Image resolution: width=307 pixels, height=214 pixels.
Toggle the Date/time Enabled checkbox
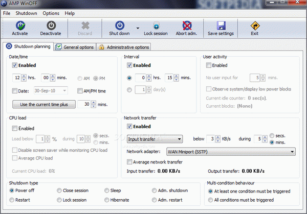15,65
